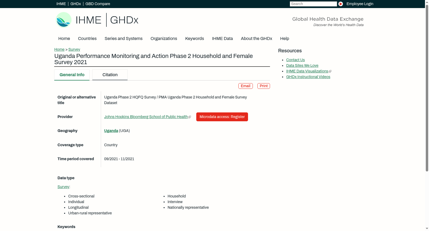Focus the Search input field

point(313,4)
